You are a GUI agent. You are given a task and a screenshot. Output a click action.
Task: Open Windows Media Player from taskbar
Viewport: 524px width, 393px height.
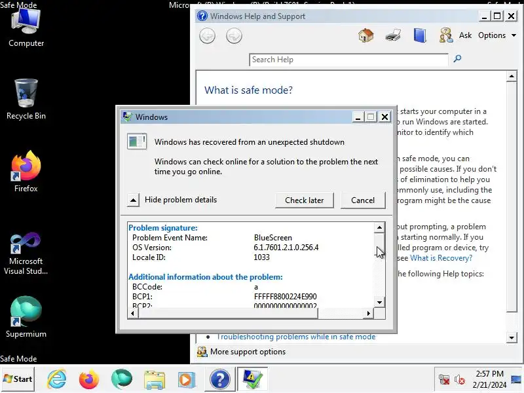click(187, 380)
